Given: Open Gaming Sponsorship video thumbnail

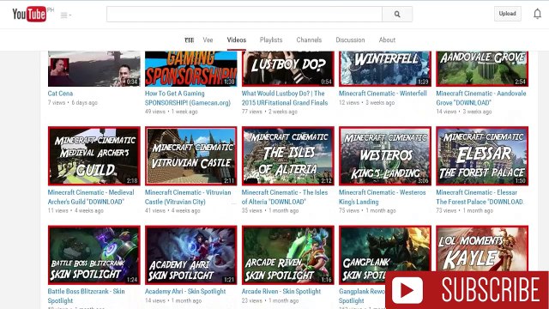Looking at the screenshot, I should [190, 69].
